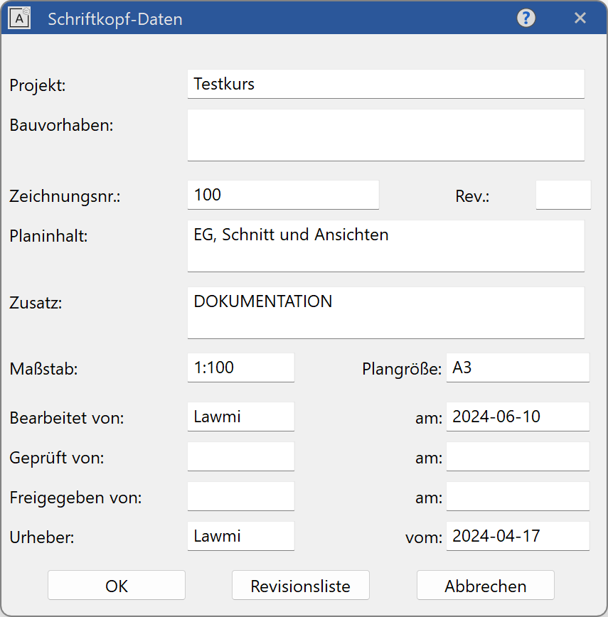
Task: Click the Rev. input box
Action: click(x=562, y=195)
